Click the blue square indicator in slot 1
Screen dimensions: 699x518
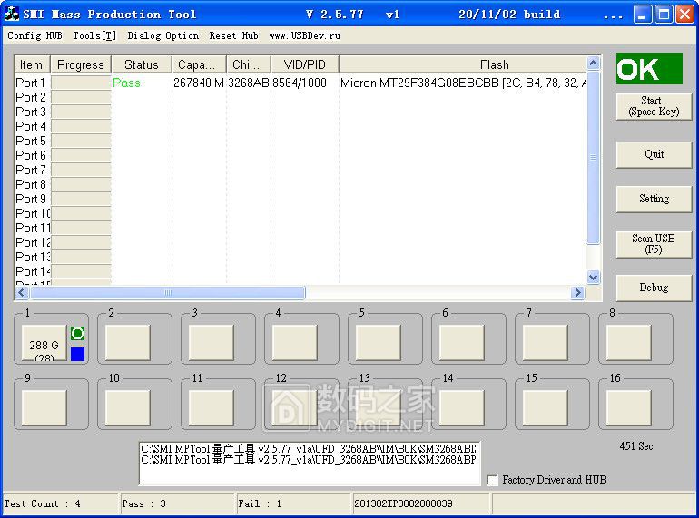pyautogui.click(x=77, y=353)
